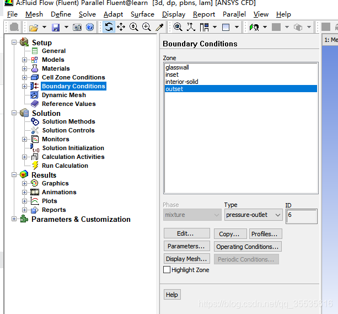Expand the Calculation Activities node
The width and height of the screenshot is (338, 314).
[24, 157]
